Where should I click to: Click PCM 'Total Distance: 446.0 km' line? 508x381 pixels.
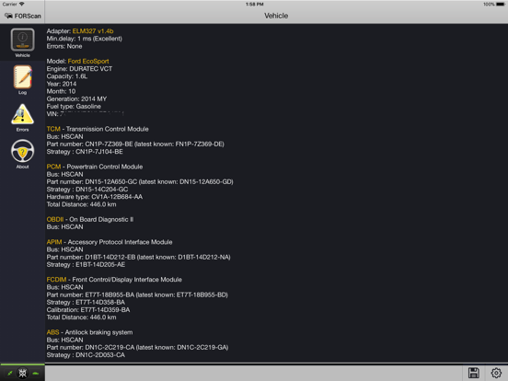(81, 204)
